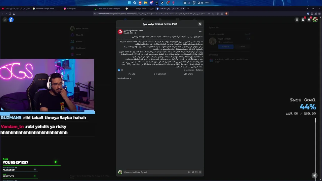Open File Explorer from the taskbar
Viewport: 322px width, 181px height.
click(x=146, y=3)
